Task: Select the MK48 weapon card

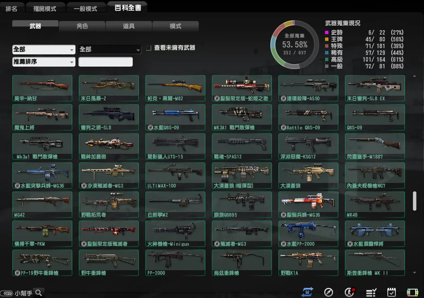Action: (x=375, y=205)
